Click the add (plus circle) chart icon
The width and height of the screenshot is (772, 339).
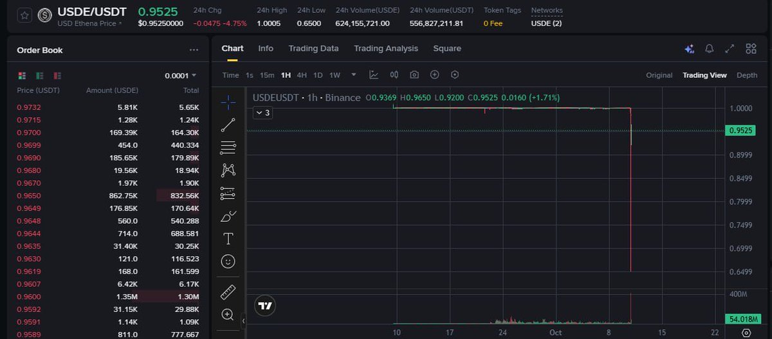434,75
